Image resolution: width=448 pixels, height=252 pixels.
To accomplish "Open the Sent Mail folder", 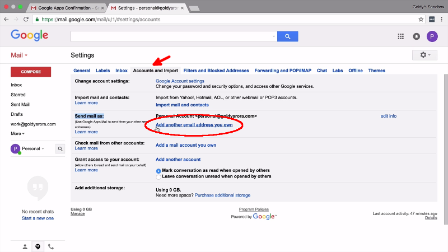I will click(20, 104).
